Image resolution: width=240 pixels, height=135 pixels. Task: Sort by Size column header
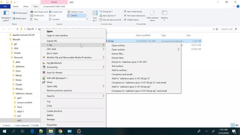[x=189, y=35]
